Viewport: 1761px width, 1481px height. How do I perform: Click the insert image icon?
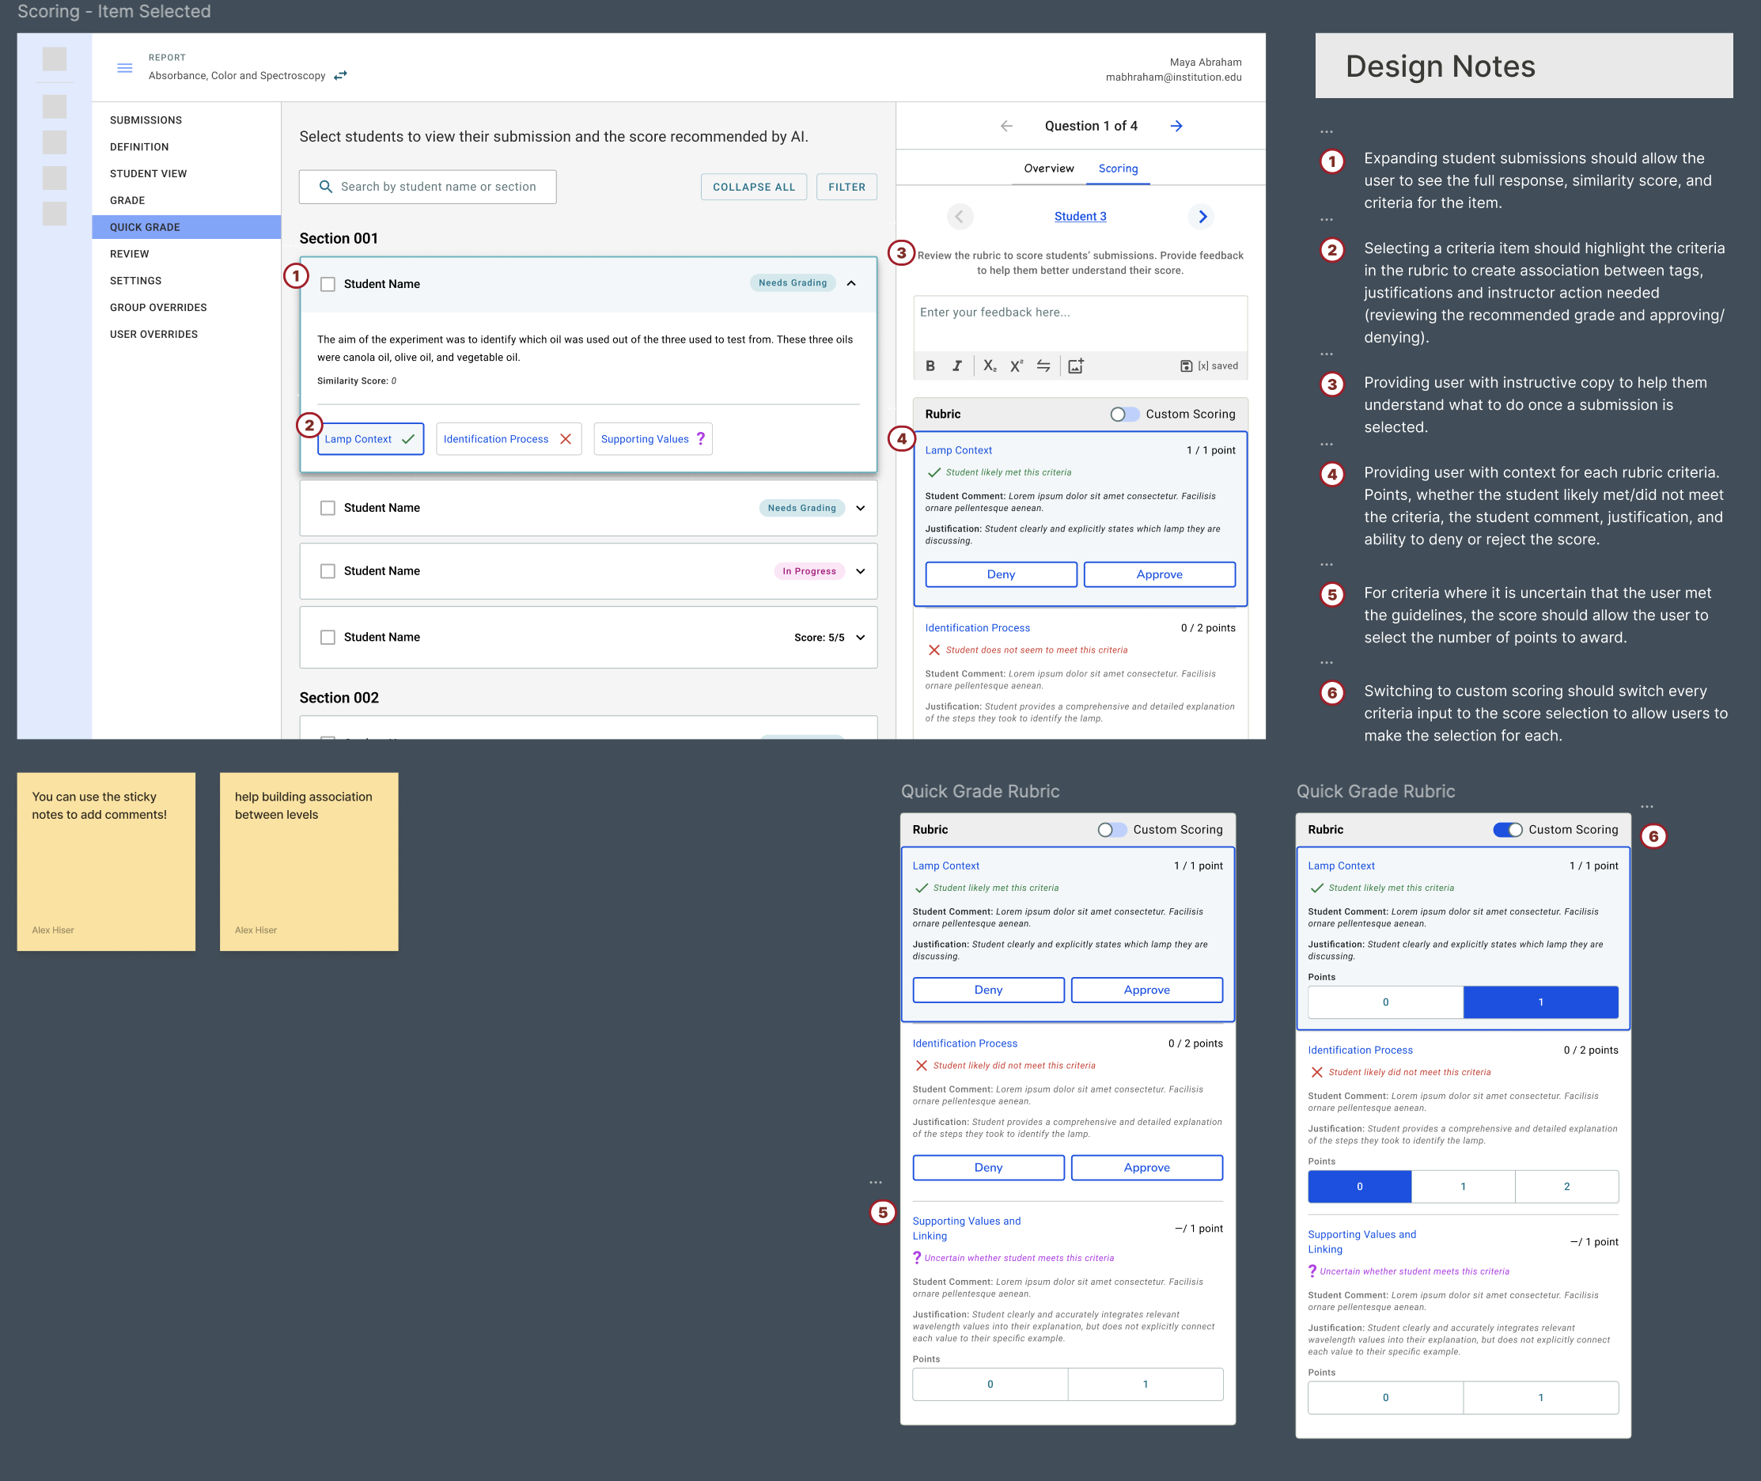[1075, 366]
